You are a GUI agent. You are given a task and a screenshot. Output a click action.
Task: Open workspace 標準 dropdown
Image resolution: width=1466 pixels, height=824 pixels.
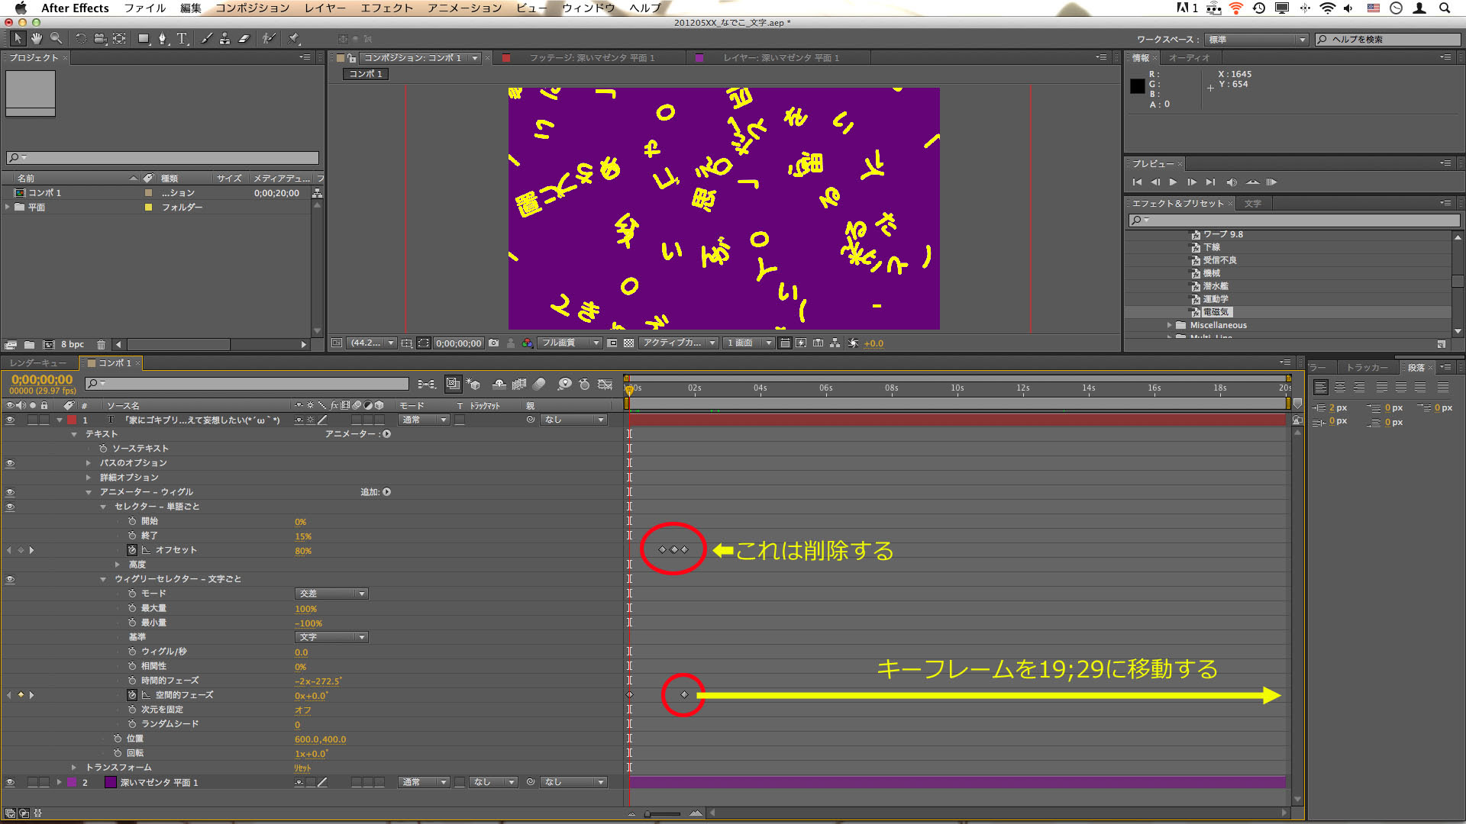[1256, 40]
